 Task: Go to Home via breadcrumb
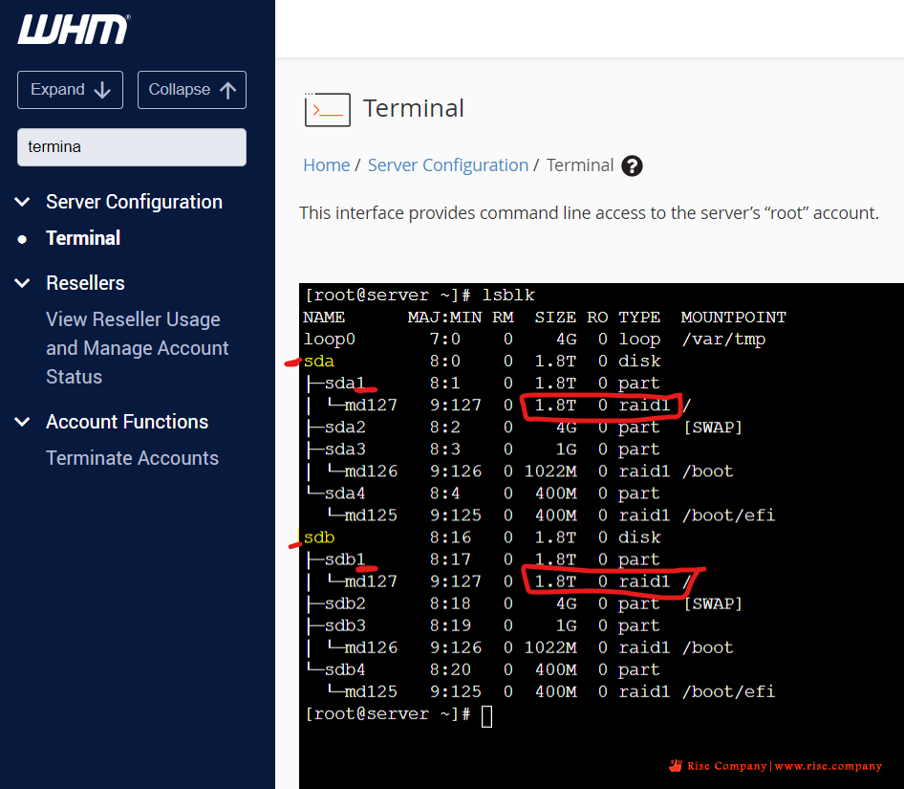(x=326, y=165)
